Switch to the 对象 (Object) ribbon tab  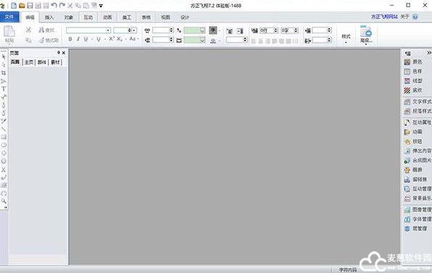point(69,17)
